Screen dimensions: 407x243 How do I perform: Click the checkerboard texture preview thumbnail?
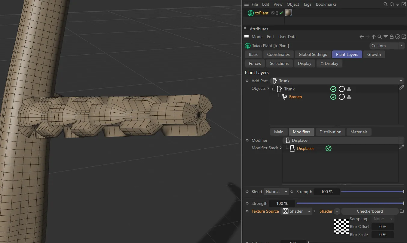(x=341, y=226)
